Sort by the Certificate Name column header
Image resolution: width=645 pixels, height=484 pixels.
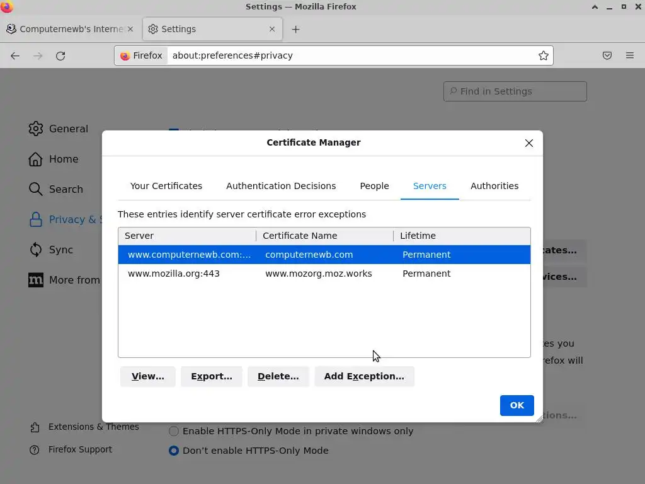click(324, 236)
